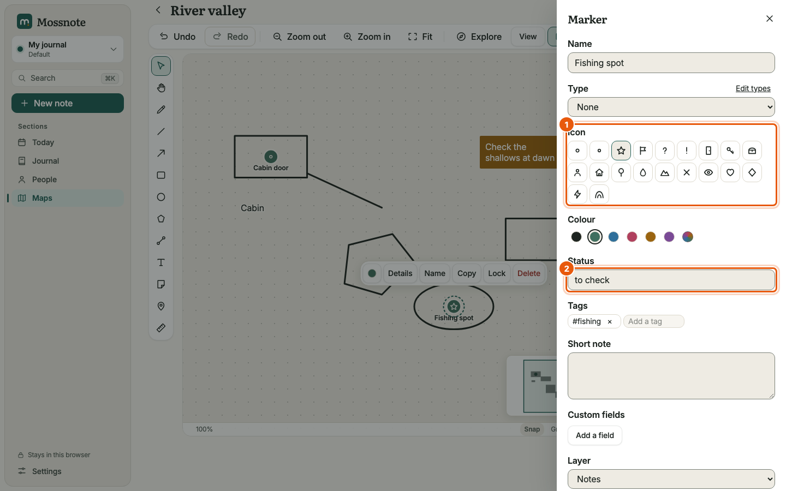The height and width of the screenshot is (491, 786).
Task: Pick the treasure chest marker icon
Action: point(752,151)
